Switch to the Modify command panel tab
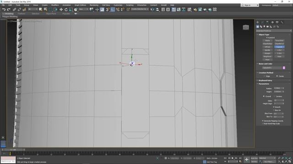This screenshot has width=293, height=164. (x=262, y=22)
